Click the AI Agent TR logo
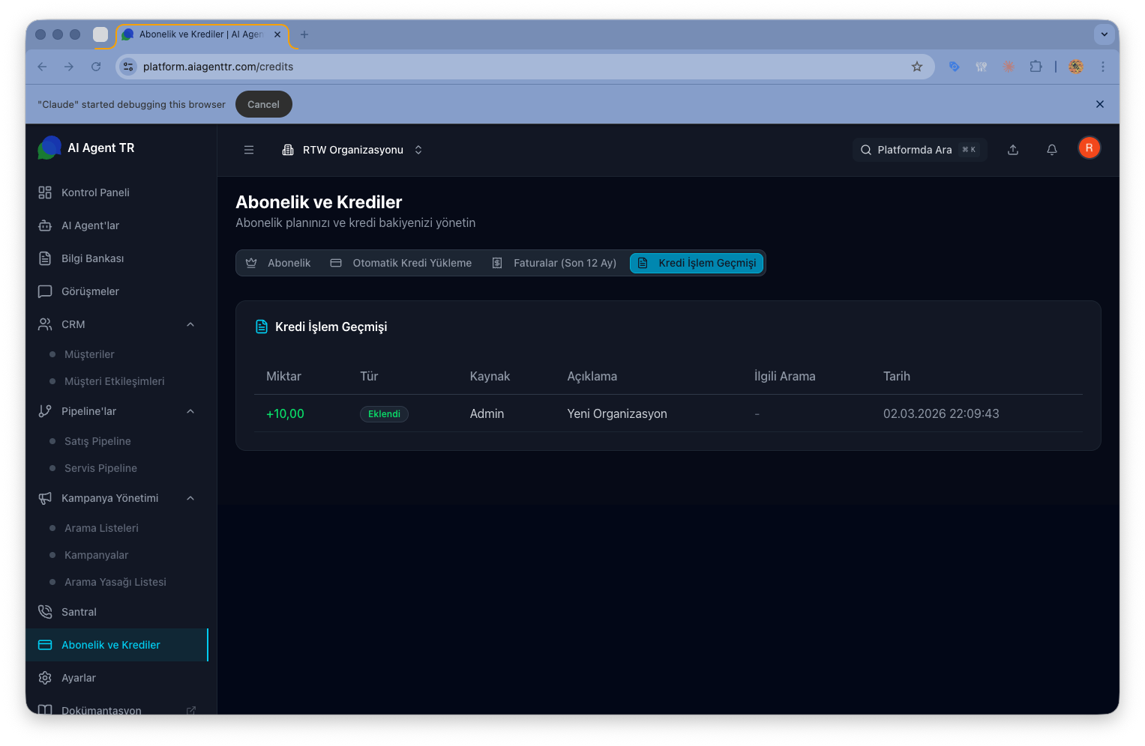1145x746 pixels. coord(49,148)
